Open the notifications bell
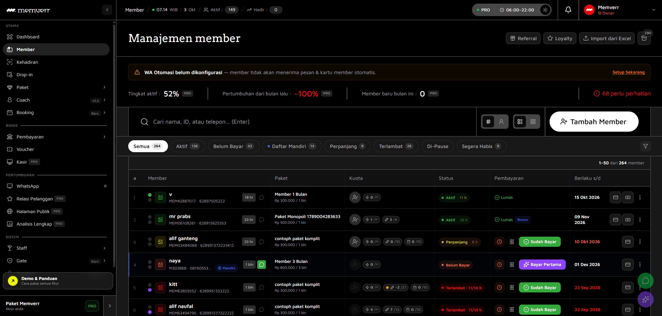The image size is (662, 316). coord(568,10)
